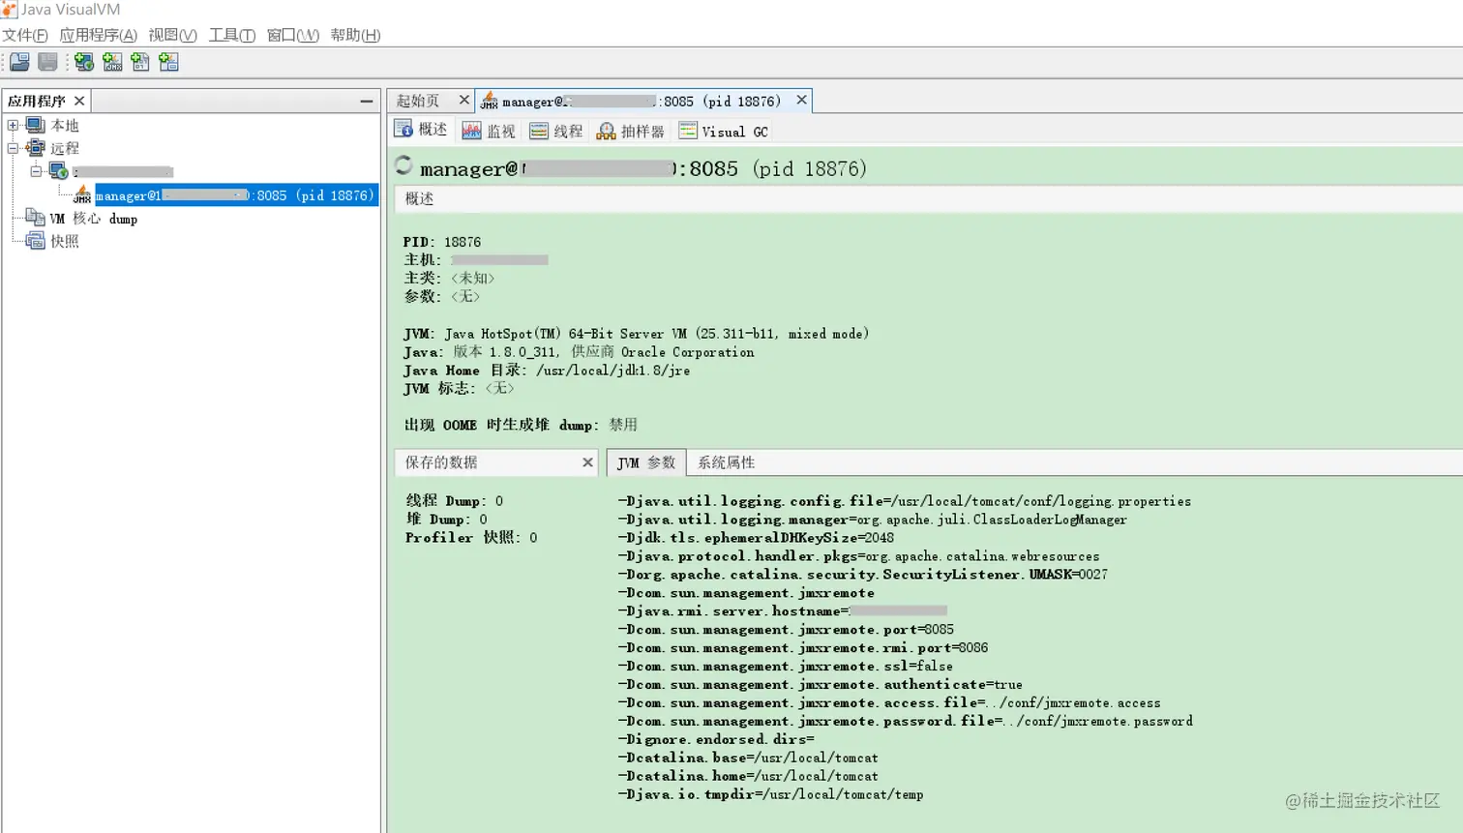Select the 本地 node in applications tree
The width and height of the screenshot is (1463, 833).
(65, 125)
